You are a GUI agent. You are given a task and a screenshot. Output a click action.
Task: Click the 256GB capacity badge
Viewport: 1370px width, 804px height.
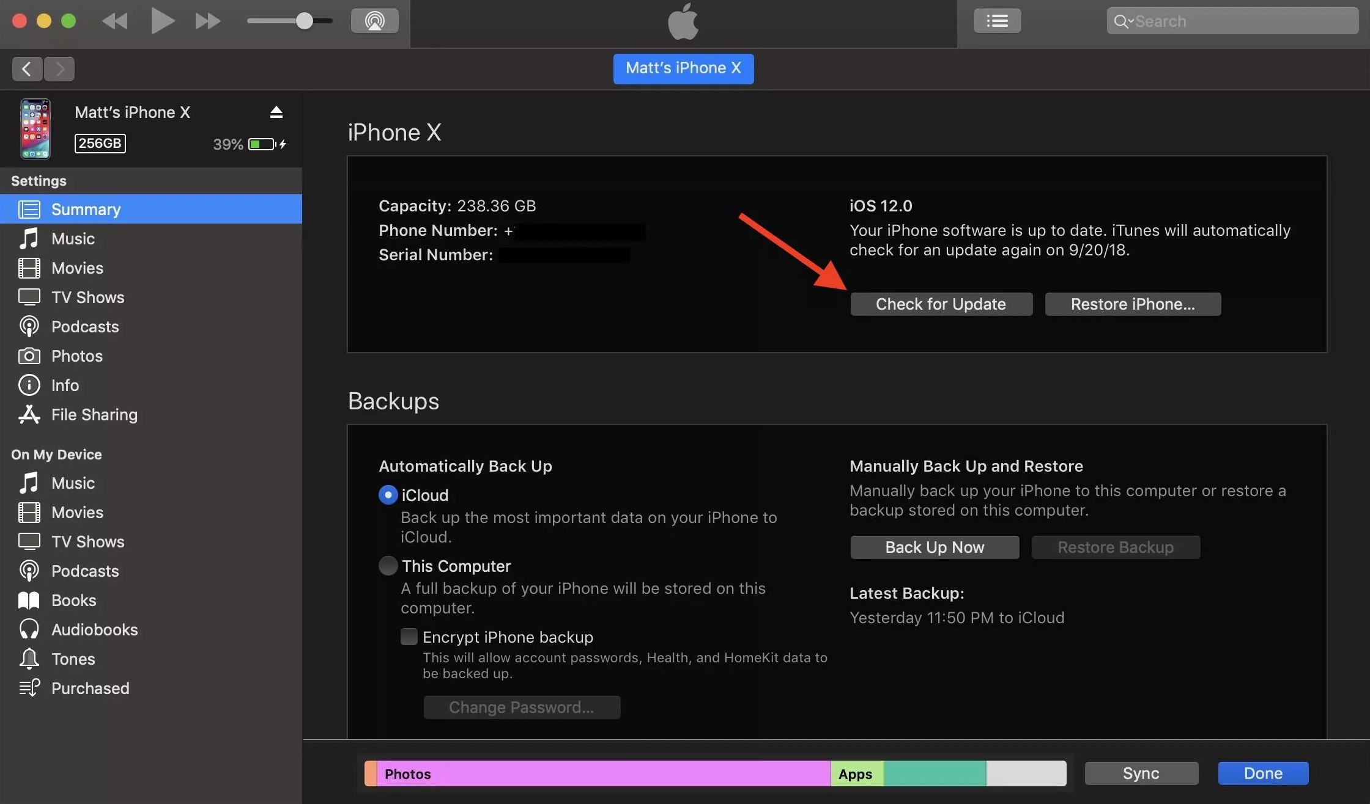pyautogui.click(x=100, y=144)
